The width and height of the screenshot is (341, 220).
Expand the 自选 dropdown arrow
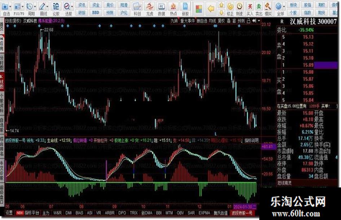(10, 7)
